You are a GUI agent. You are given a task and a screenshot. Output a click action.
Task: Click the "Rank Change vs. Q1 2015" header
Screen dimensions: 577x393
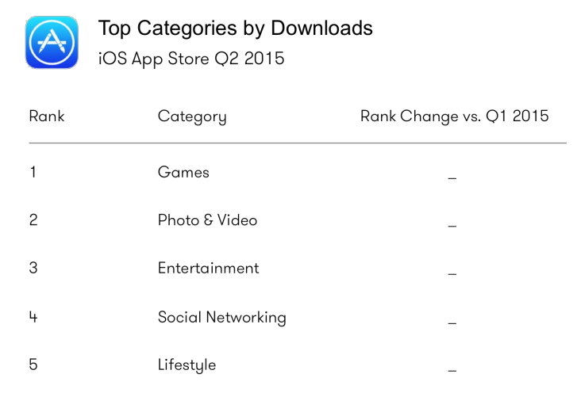point(454,116)
